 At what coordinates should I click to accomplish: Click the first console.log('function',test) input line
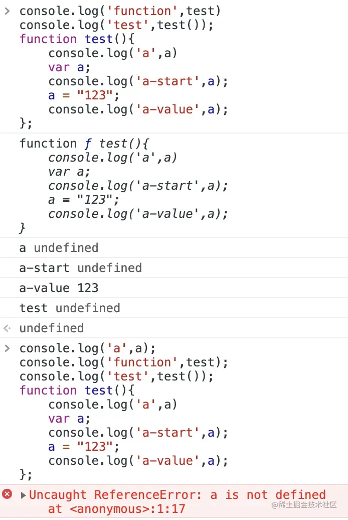point(120,11)
